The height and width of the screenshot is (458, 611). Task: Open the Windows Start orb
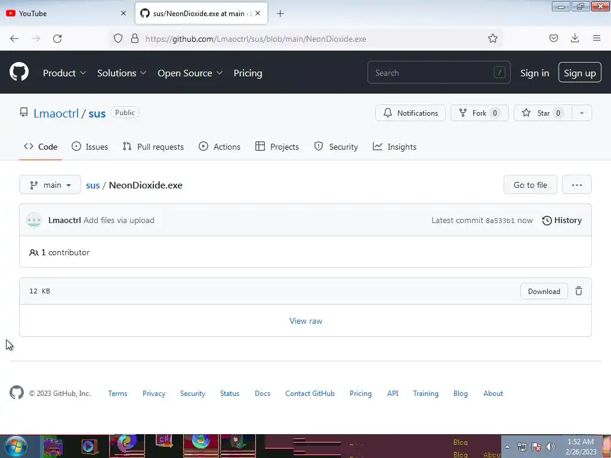point(16,446)
